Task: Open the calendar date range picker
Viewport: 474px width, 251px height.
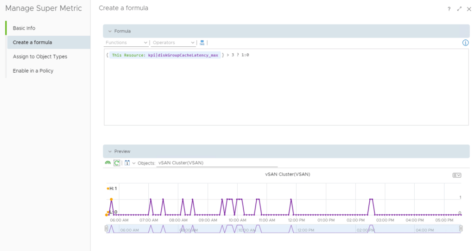Action: [127, 163]
